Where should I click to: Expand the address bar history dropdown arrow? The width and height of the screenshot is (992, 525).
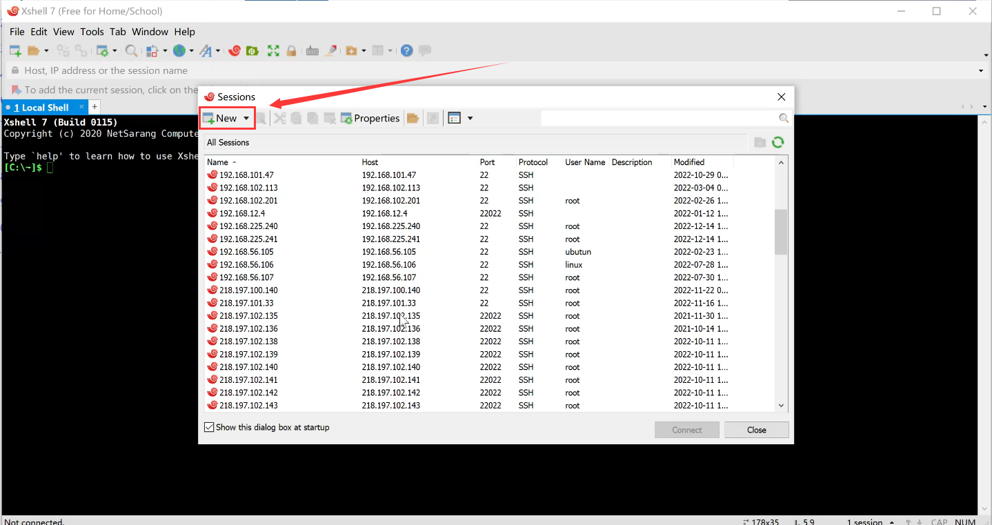[x=981, y=70]
